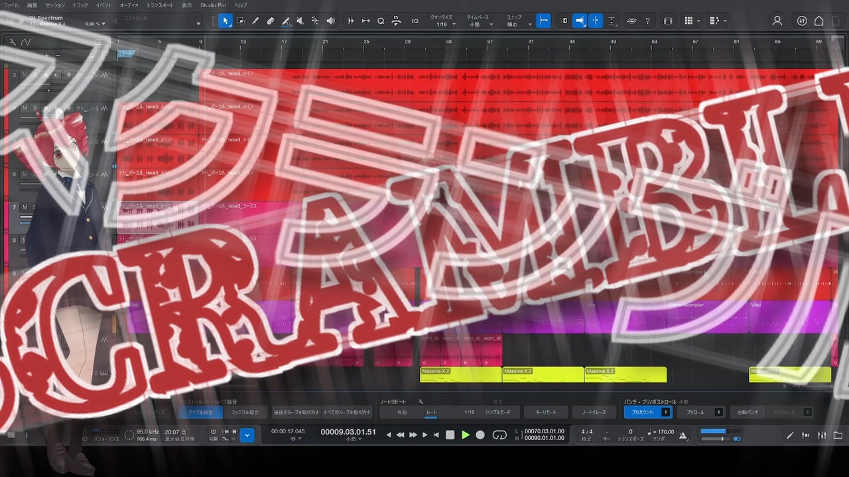
Task: Open the wrench options icon above tracks
Action: click(x=12, y=42)
